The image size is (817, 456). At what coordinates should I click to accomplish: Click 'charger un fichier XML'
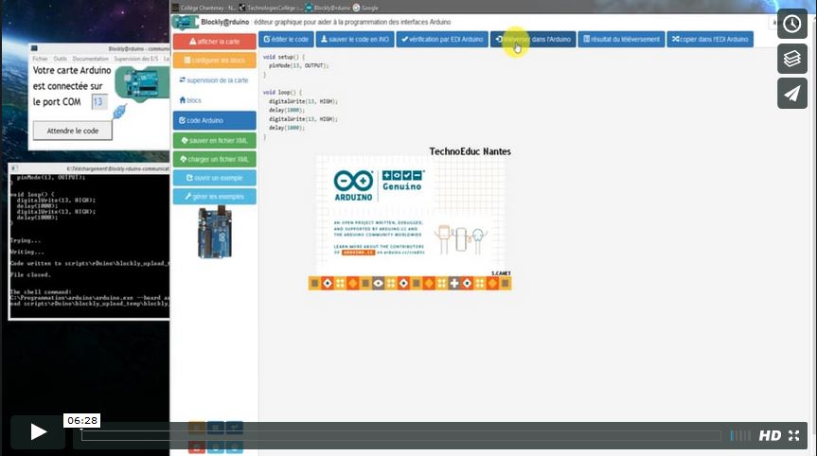pyautogui.click(x=215, y=159)
